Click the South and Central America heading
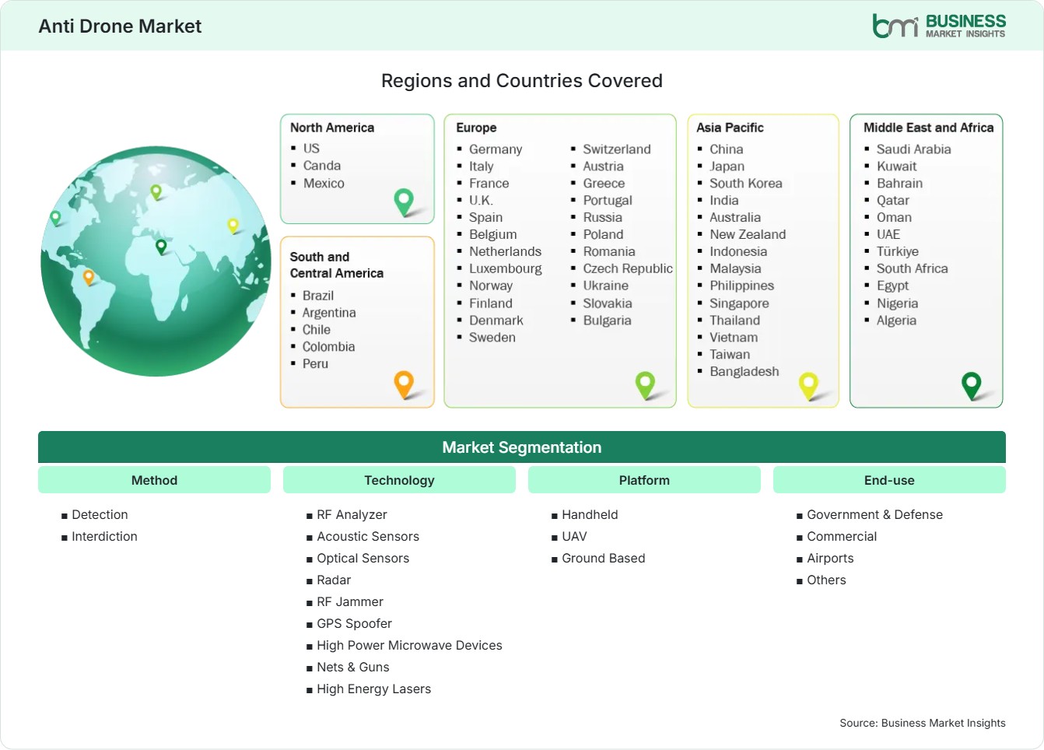This screenshot has width=1044, height=750. [x=337, y=265]
